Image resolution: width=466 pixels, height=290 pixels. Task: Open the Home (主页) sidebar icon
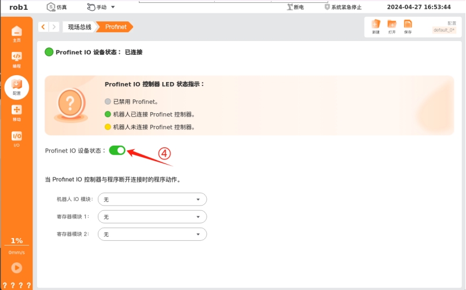click(x=17, y=34)
